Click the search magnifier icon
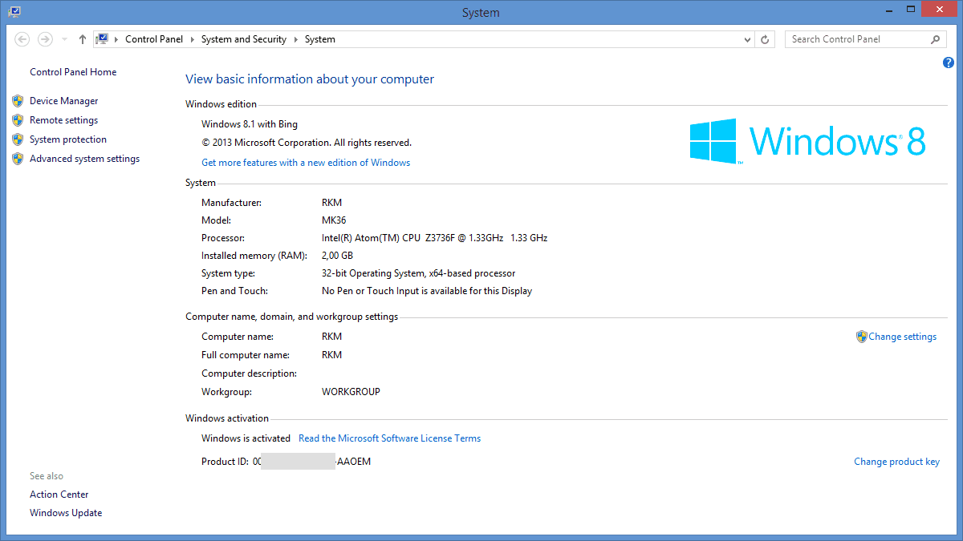The height and width of the screenshot is (541, 963). [x=935, y=39]
